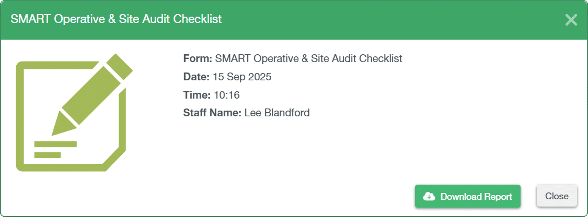Click the time value 10:16
Image resolution: width=588 pixels, height=217 pixels.
pyautogui.click(x=227, y=95)
